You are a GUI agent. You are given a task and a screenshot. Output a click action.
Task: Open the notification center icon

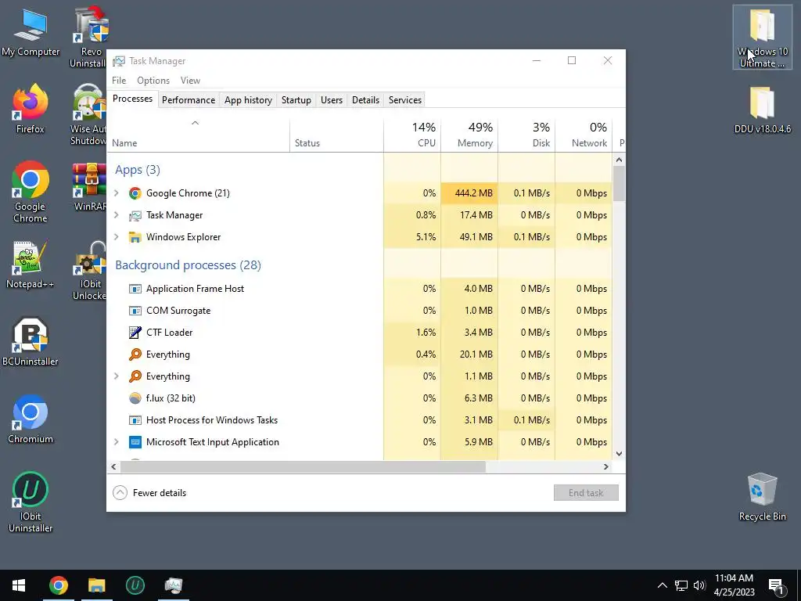tap(776, 586)
